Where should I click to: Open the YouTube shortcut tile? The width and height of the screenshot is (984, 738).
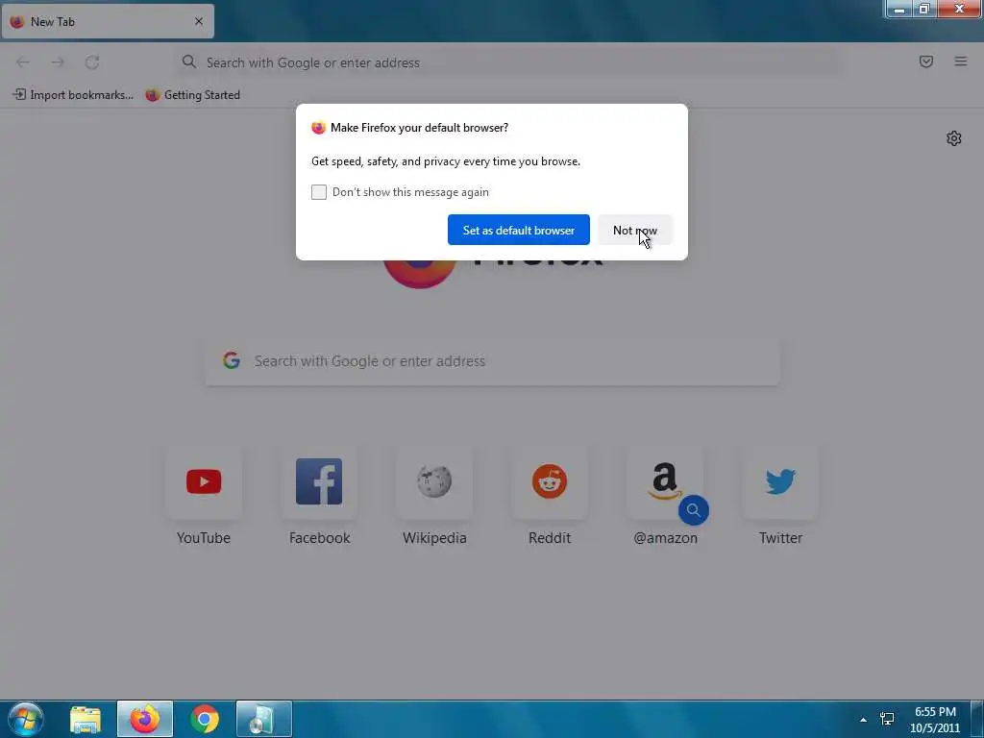tap(204, 482)
